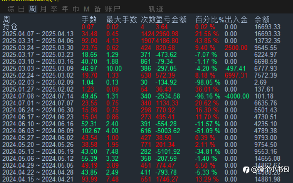Viewport: 293px width, 183px height.
Task: Click the 13732.35 balance value
Action: tap(267, 41)
